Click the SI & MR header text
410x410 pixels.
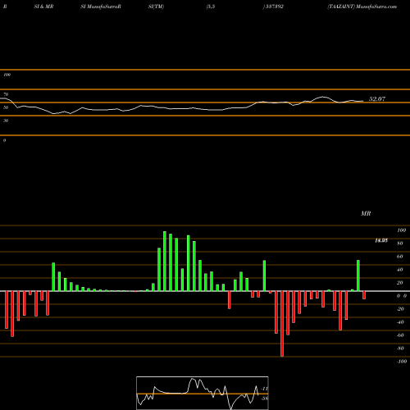[43, 7]
